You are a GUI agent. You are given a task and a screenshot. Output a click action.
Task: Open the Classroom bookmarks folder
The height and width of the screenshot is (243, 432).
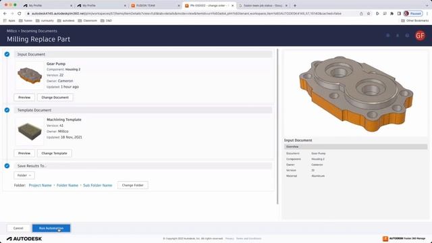(x=88, y=21)
